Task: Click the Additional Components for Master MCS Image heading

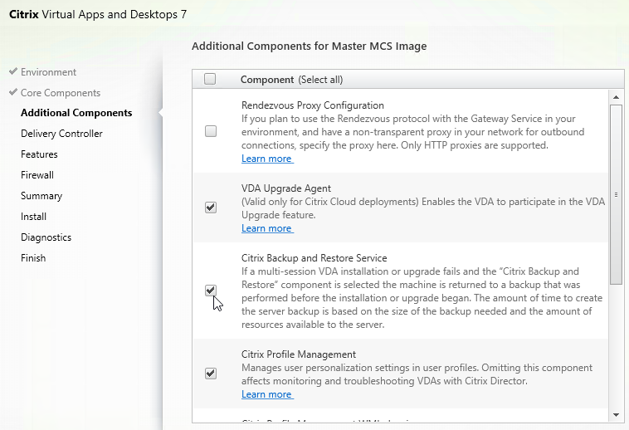Action: tap(310, 46)
